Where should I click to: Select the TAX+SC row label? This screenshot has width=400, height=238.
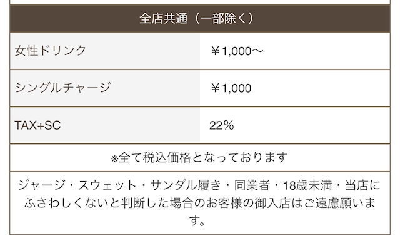tap(37, 125)
